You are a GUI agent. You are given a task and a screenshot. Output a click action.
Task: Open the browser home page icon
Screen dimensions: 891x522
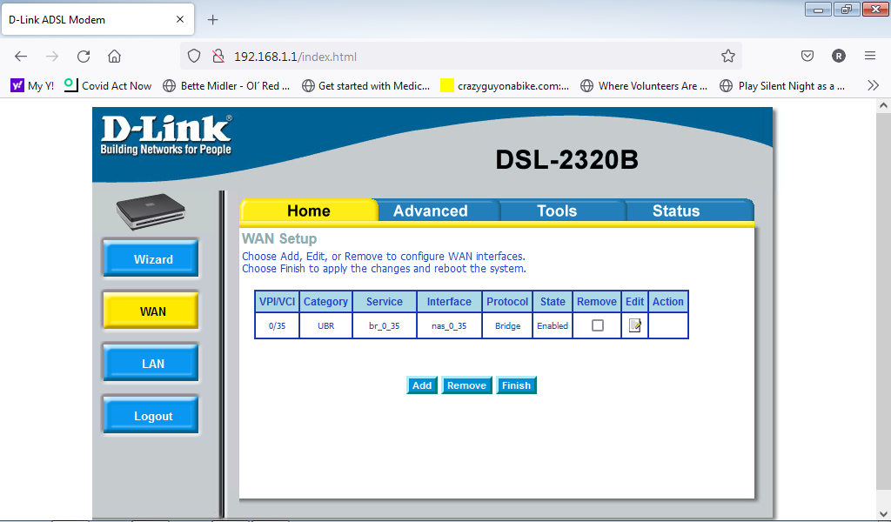pyautogui.click(x=114, y=57)
